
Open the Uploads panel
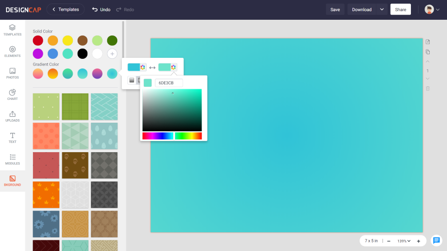tap(12, 117)
